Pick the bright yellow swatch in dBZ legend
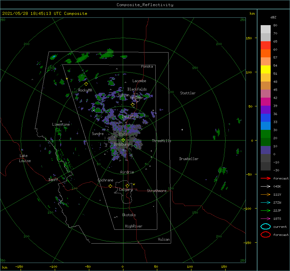Screen dimensions: 290x271 (x=266, y=70)
